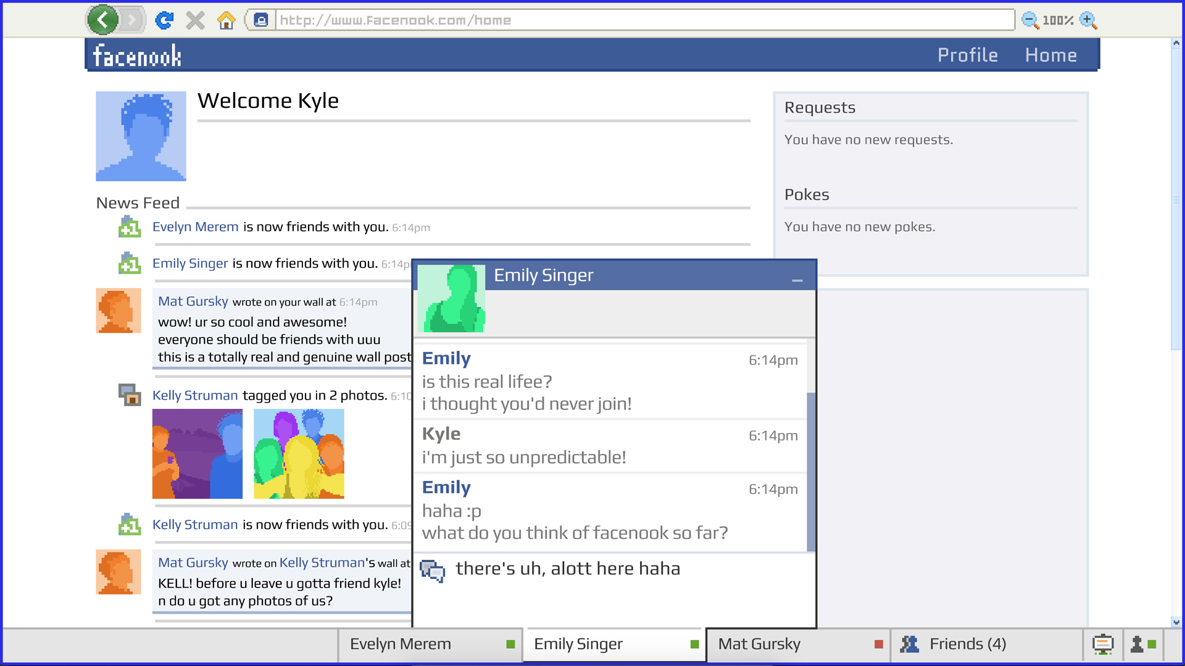Click the Home navigation link

pyautogui.click(x=1053, y=55)
